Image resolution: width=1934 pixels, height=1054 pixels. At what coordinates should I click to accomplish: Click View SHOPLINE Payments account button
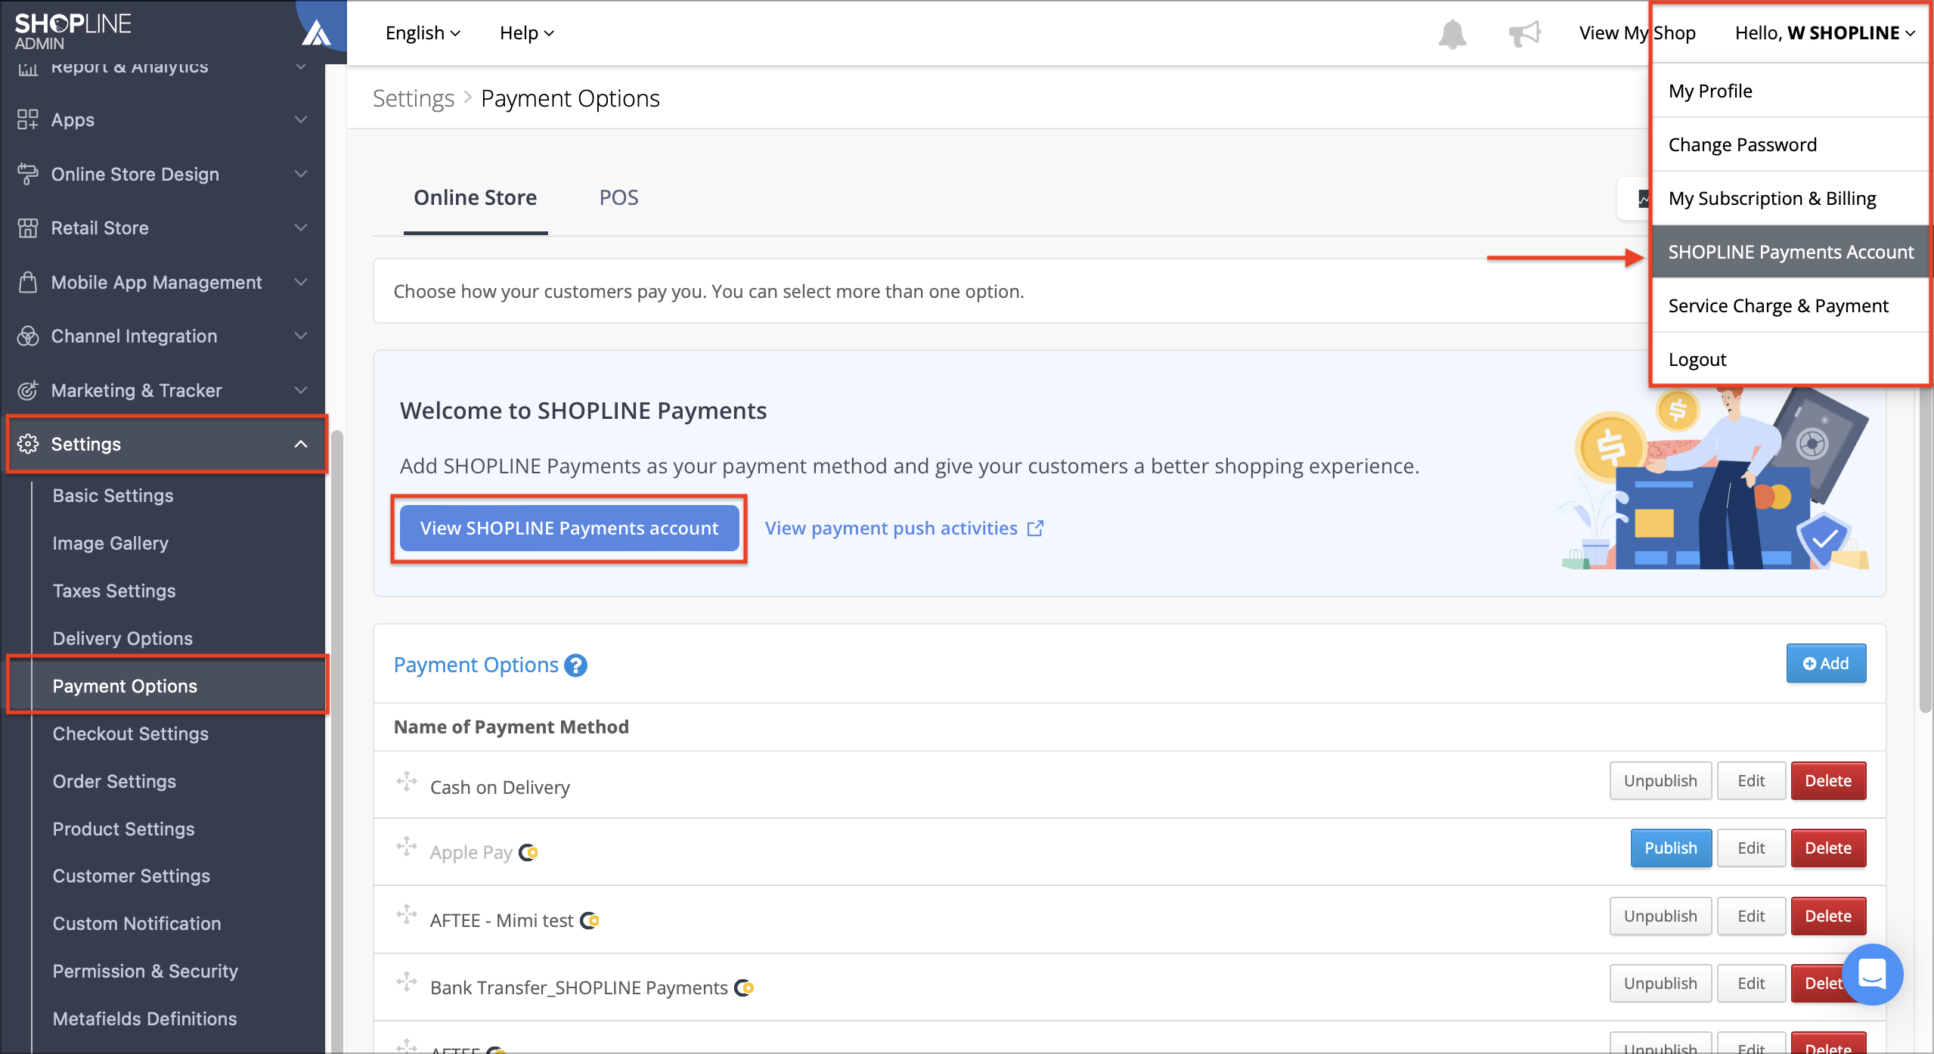click(569, 529)
